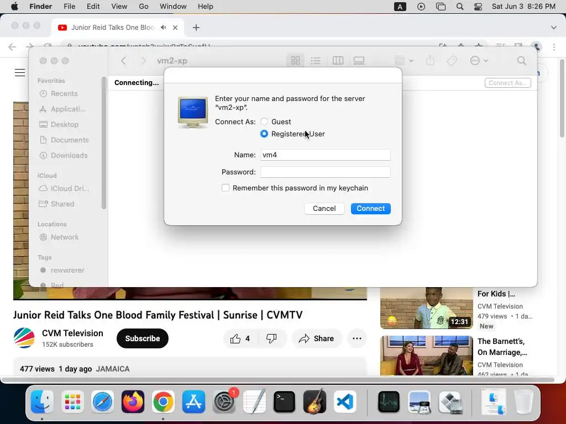Image resolution: width=566 pixels, height=424 pixels.
Task: Open Applications in the Finder sidebar
Action: pyautogui.click(x=62, y=109)
